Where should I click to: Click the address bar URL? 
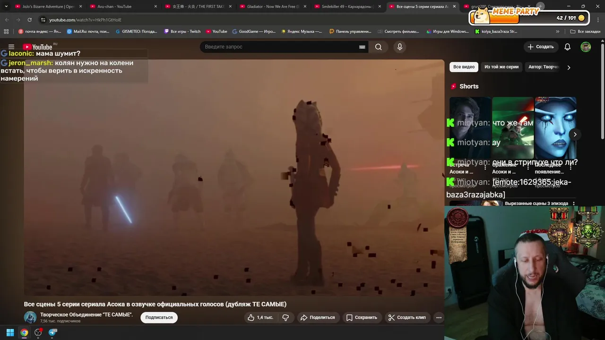pos(86,20)
